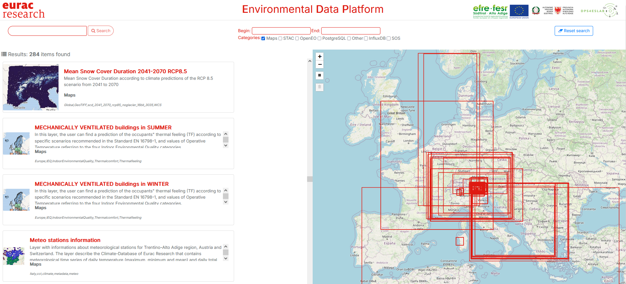Select the rectangle draw tool on map
626x284 pixels.
point(320,76)
